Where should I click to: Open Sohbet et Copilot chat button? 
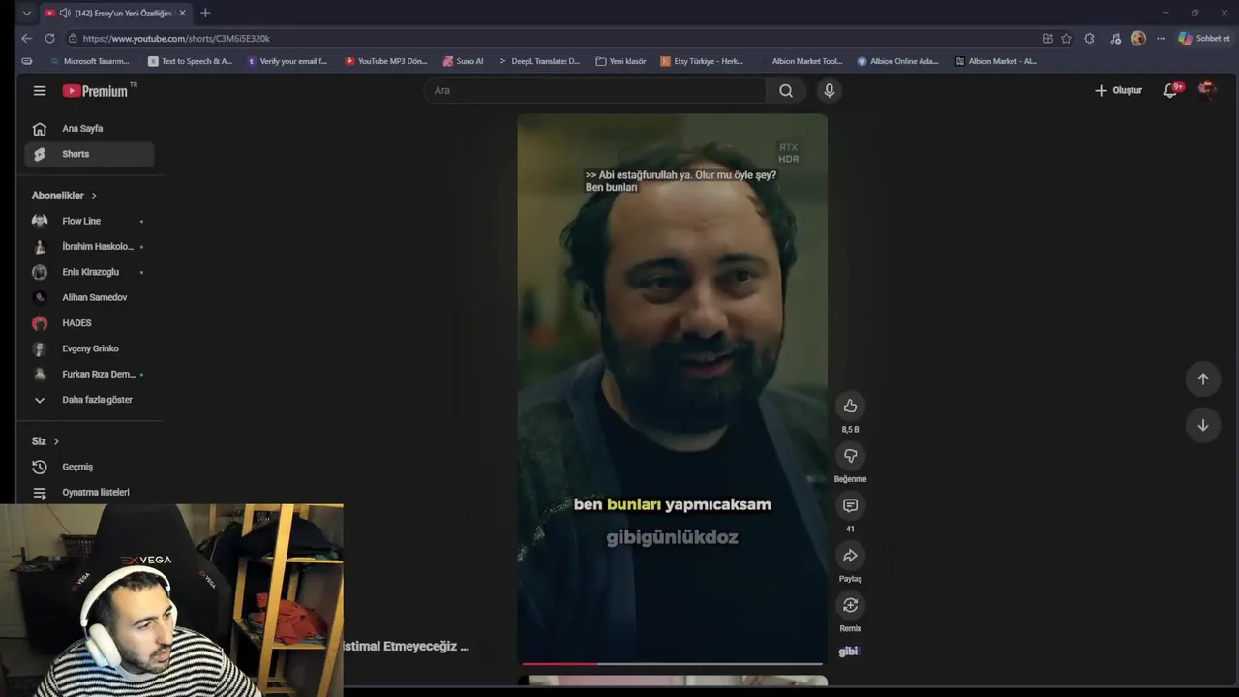(1204, 38)
